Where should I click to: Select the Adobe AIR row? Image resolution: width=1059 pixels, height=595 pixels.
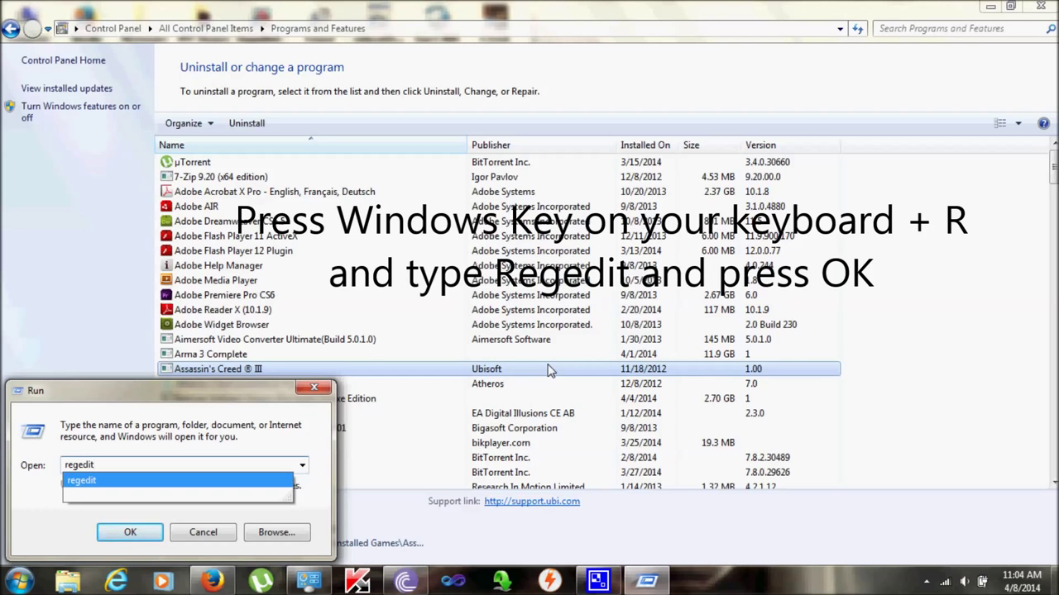(499, 207)
